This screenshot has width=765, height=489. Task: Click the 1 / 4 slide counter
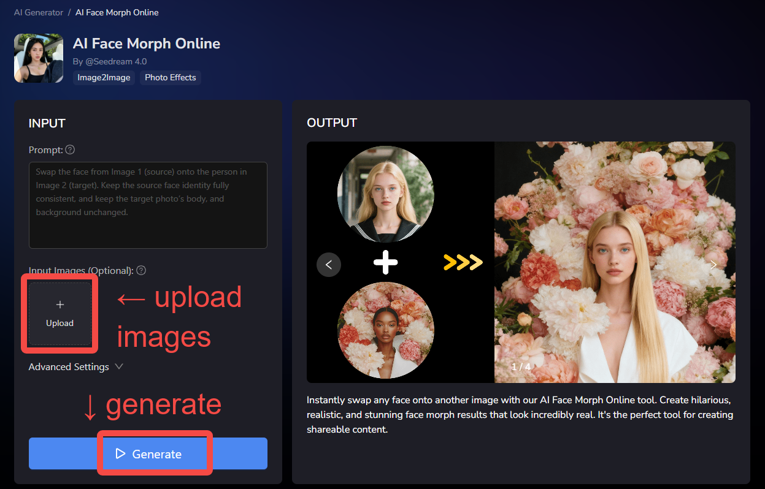click(521, 366)
